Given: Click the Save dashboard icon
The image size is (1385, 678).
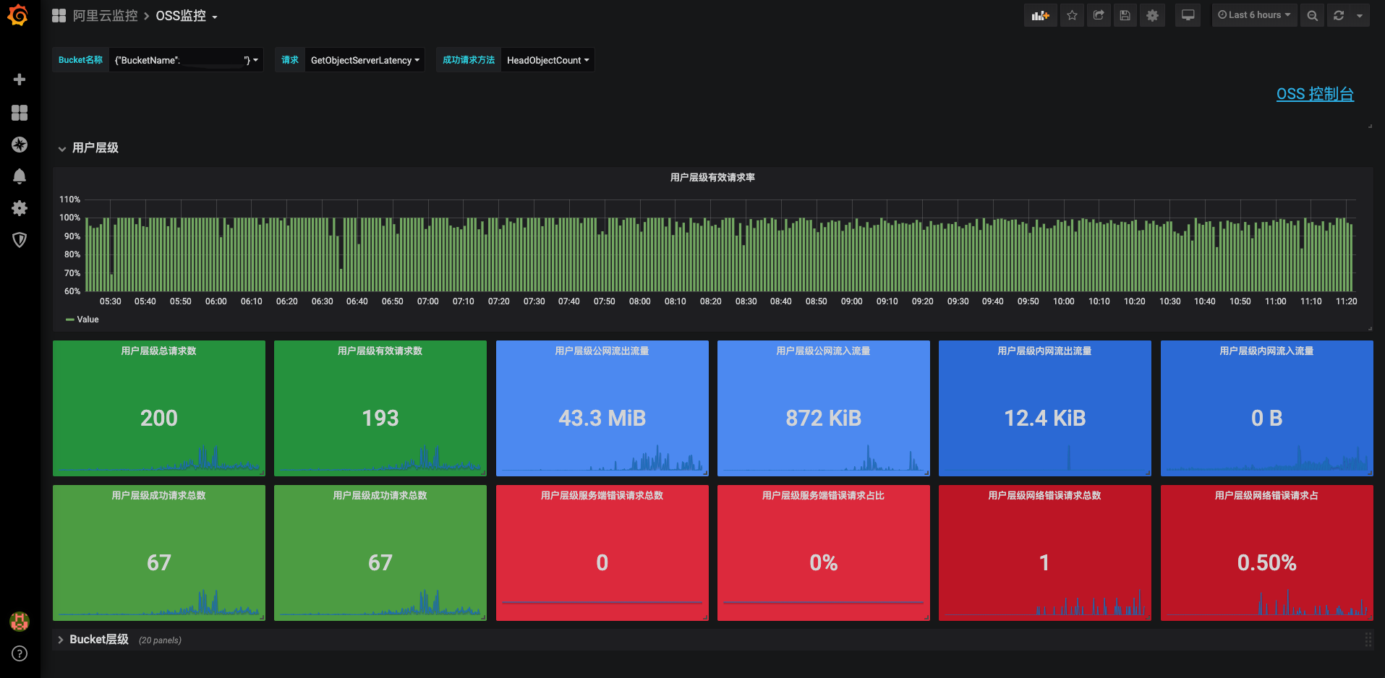Looking at the screenshot, I should point(1125,15).
